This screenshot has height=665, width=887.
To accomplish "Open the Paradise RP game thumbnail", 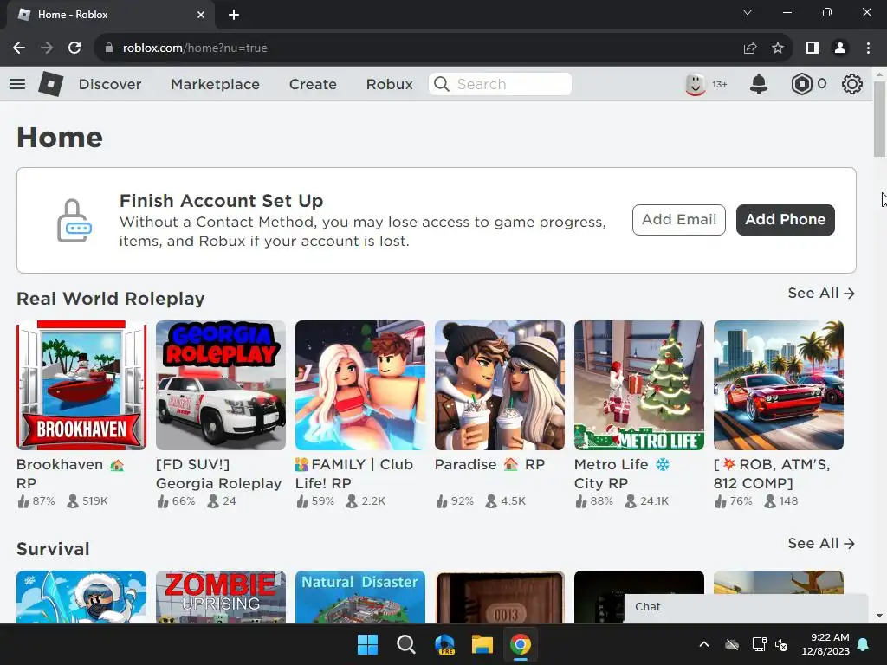I will 500,385.
